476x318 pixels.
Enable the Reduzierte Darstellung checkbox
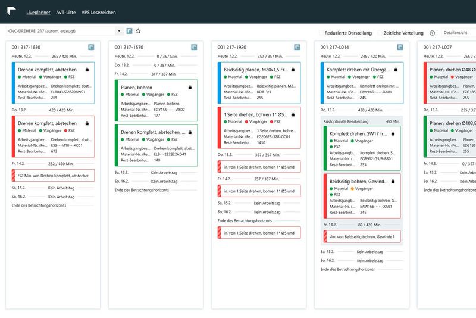[321, 33]
